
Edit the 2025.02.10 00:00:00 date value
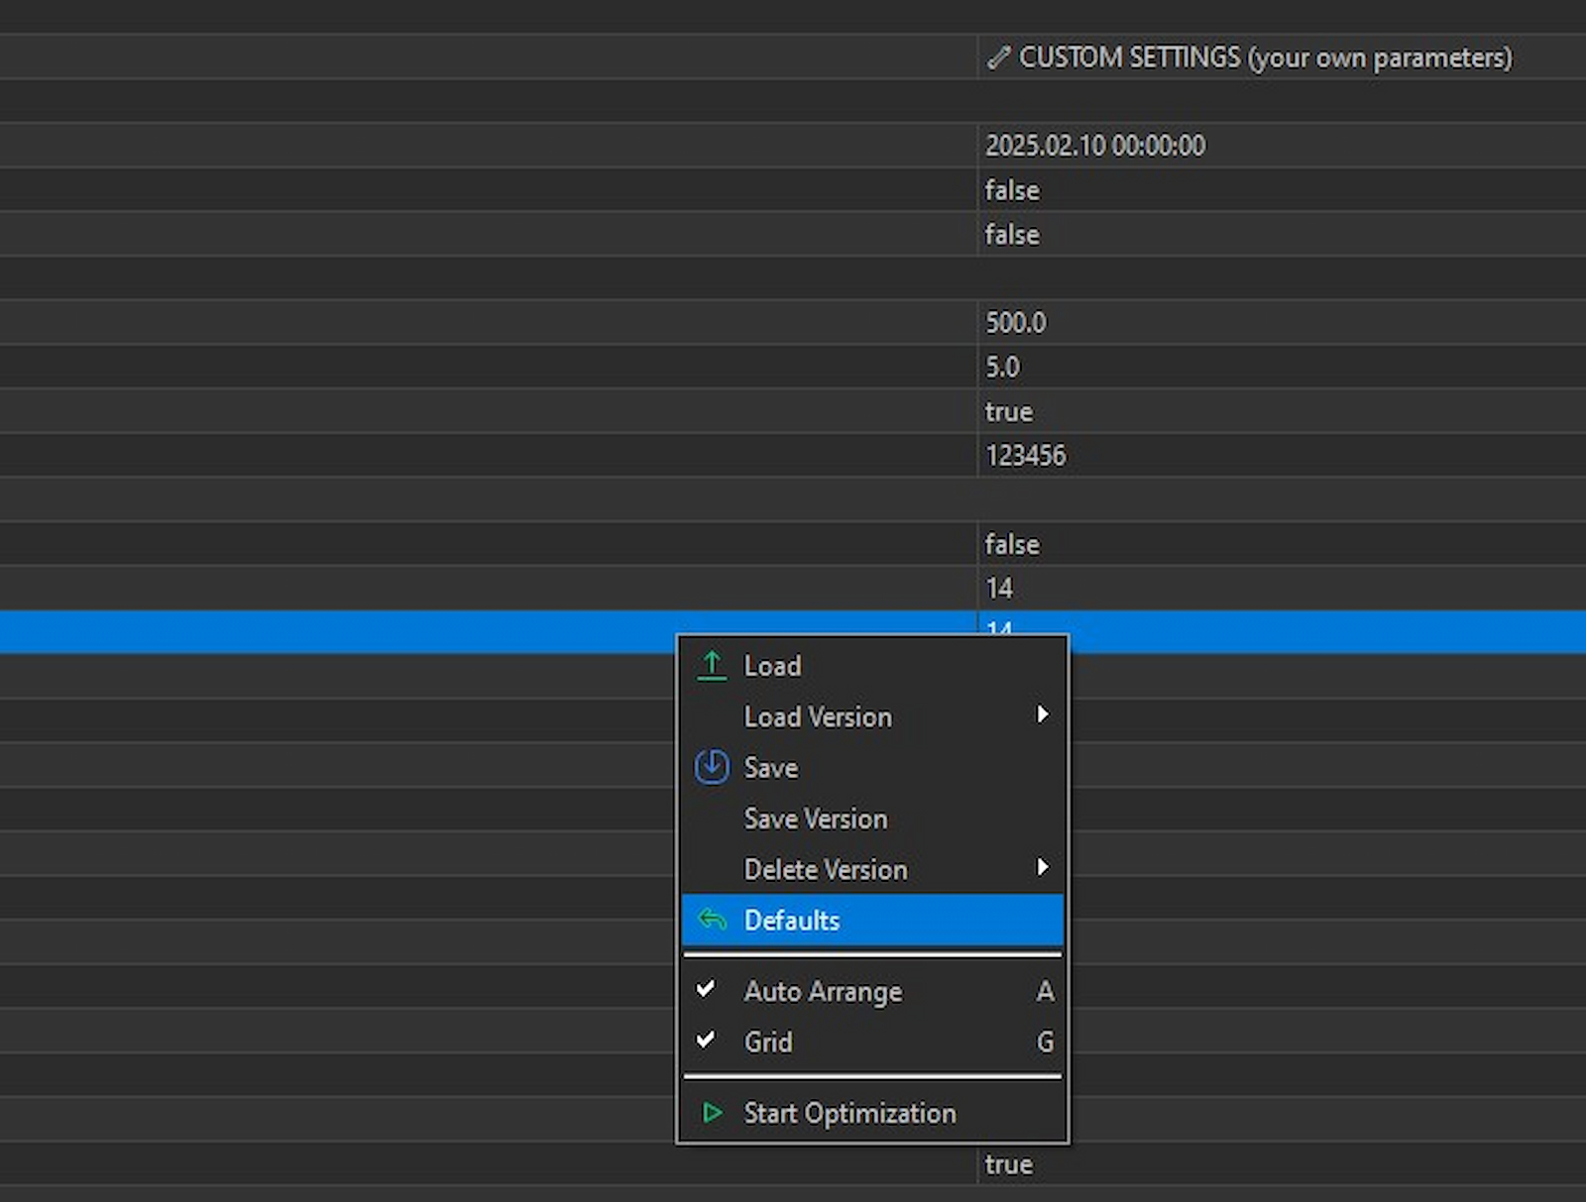click(1095, 146)
